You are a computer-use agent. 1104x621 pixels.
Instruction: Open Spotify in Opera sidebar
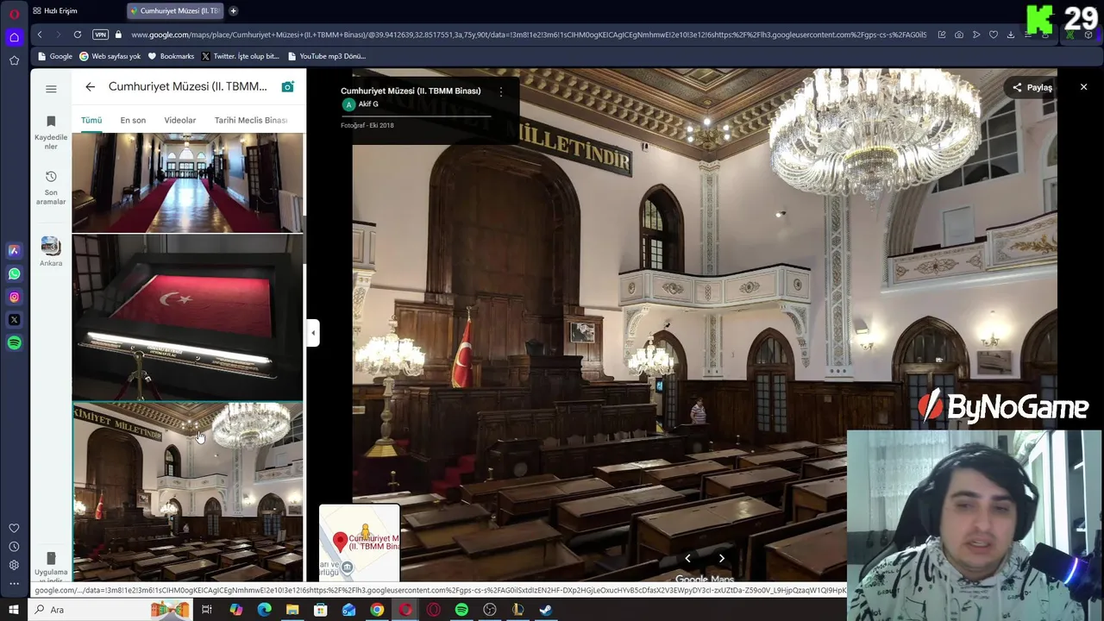[x=14, y=343]
